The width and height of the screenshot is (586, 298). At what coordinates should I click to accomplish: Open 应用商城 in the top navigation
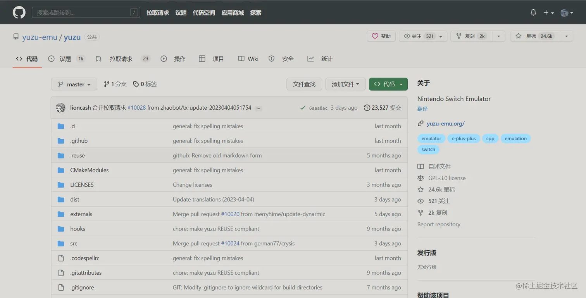[233, 12]
